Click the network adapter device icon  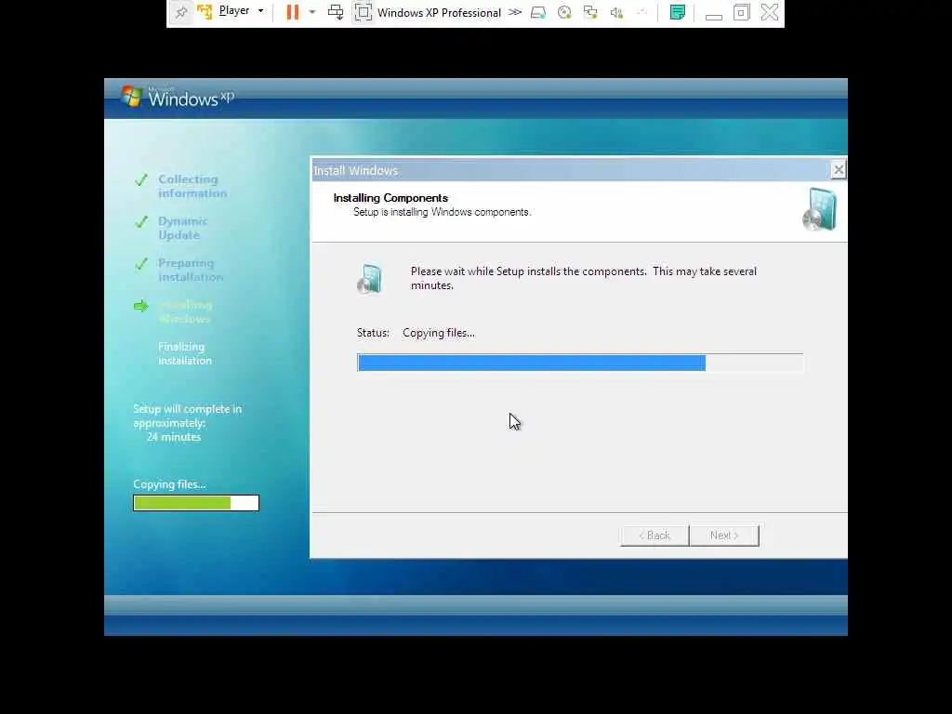tap(590, 12)
